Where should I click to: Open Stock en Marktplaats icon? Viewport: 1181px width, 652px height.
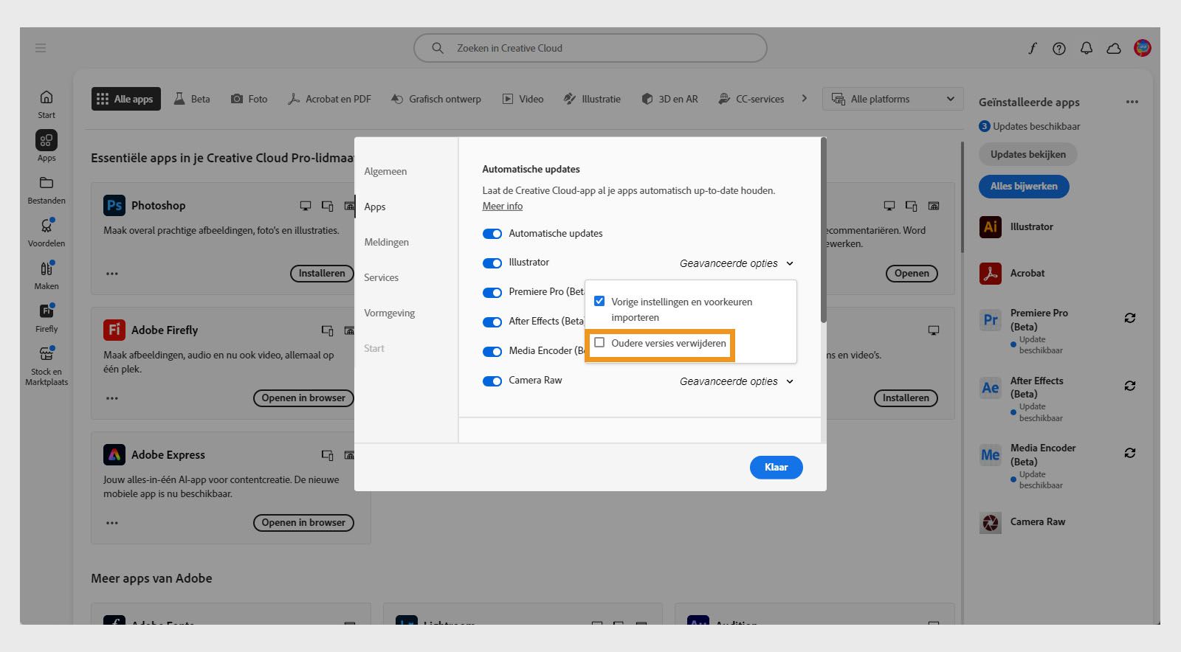click(x=47, y=353)
